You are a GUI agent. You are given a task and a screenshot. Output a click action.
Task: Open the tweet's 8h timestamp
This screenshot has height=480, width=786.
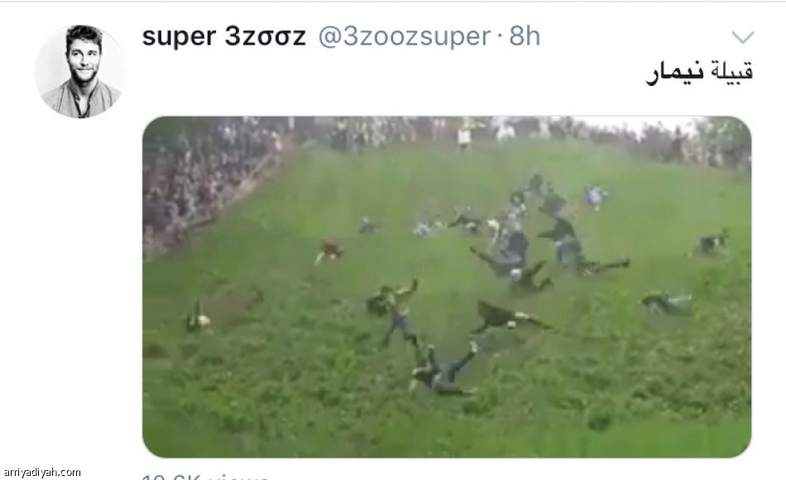[525, 36]
